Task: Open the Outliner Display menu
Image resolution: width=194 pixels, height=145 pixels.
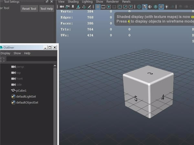Action: [5, 53]
